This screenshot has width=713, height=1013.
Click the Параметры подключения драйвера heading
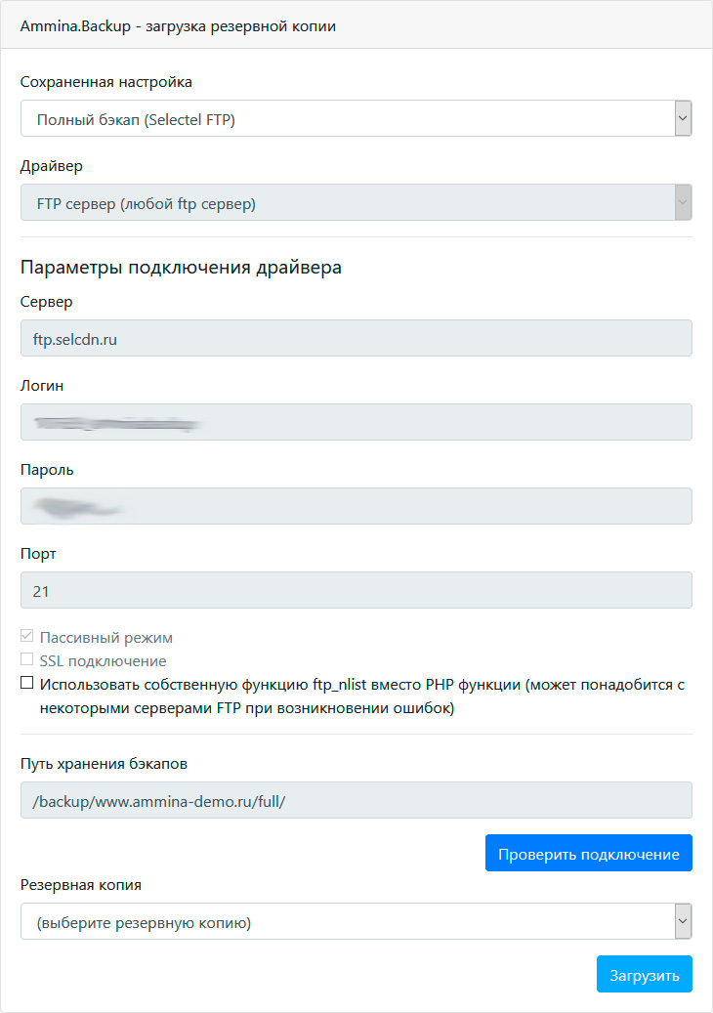181,267
